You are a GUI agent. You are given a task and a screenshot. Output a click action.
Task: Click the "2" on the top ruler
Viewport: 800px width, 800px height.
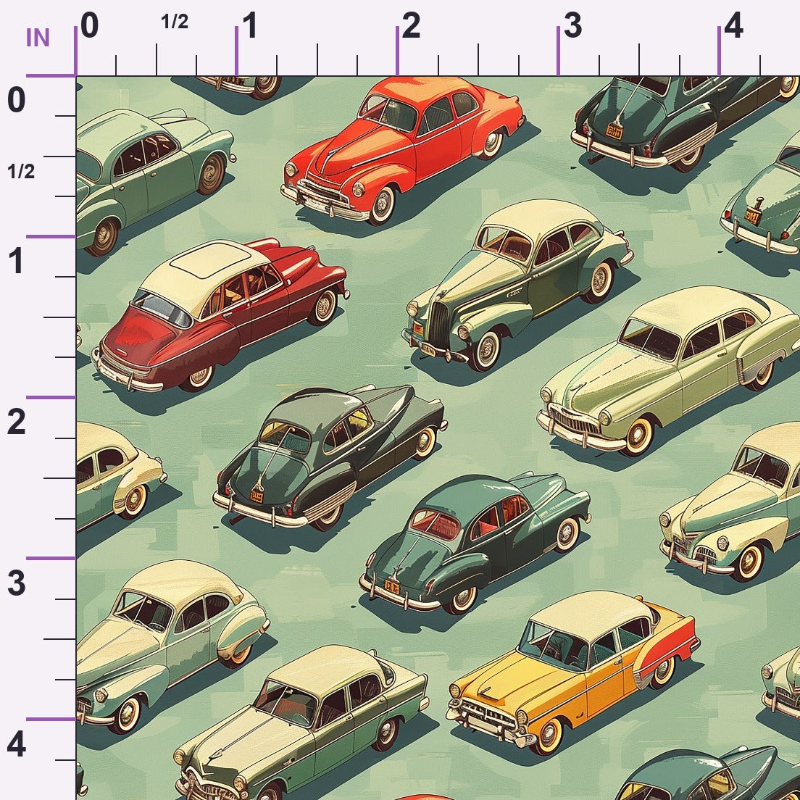411,25
